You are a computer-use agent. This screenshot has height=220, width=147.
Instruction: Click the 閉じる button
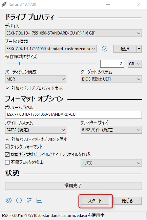pos(127,201)
